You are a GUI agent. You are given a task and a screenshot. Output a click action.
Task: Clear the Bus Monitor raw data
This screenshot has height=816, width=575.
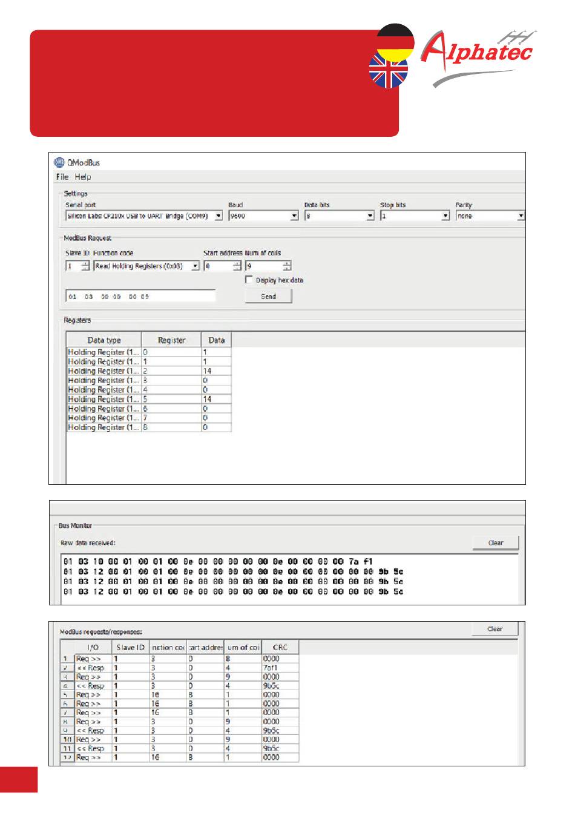[x=495, y=543]
